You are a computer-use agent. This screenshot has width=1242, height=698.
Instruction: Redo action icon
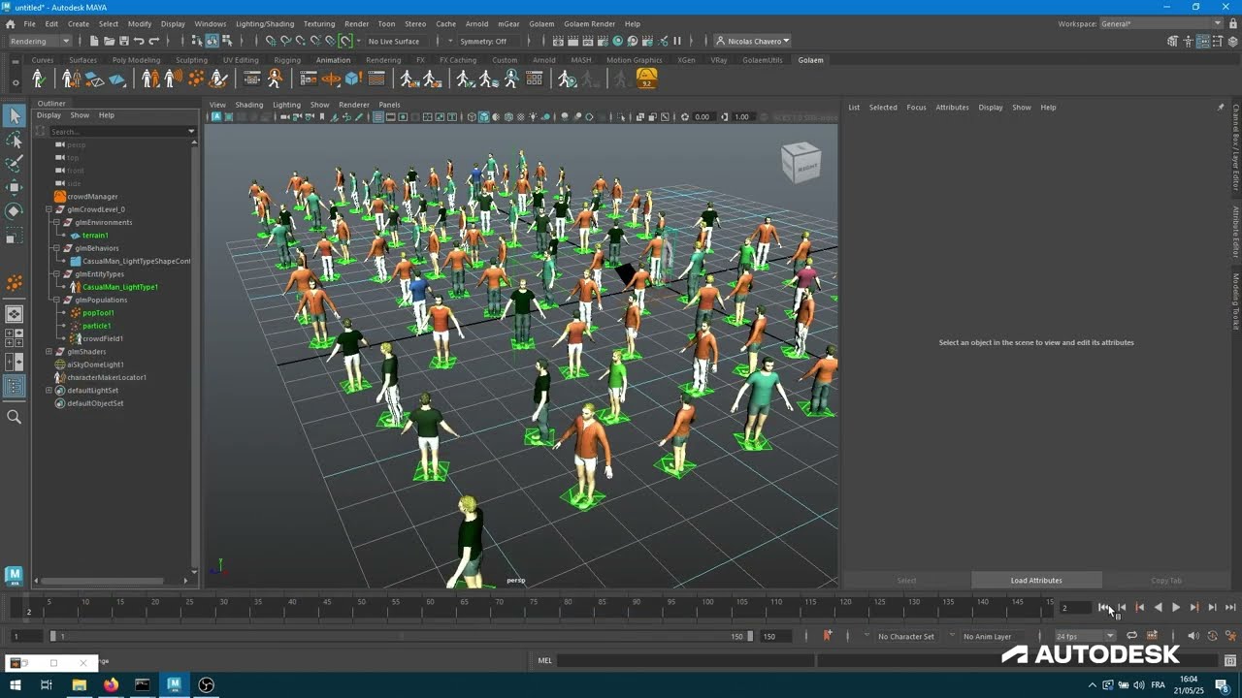click(x=154, y=41)
